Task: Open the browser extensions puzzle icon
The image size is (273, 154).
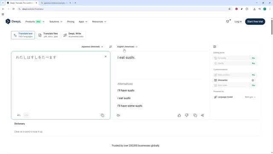Action: [247, 9]
